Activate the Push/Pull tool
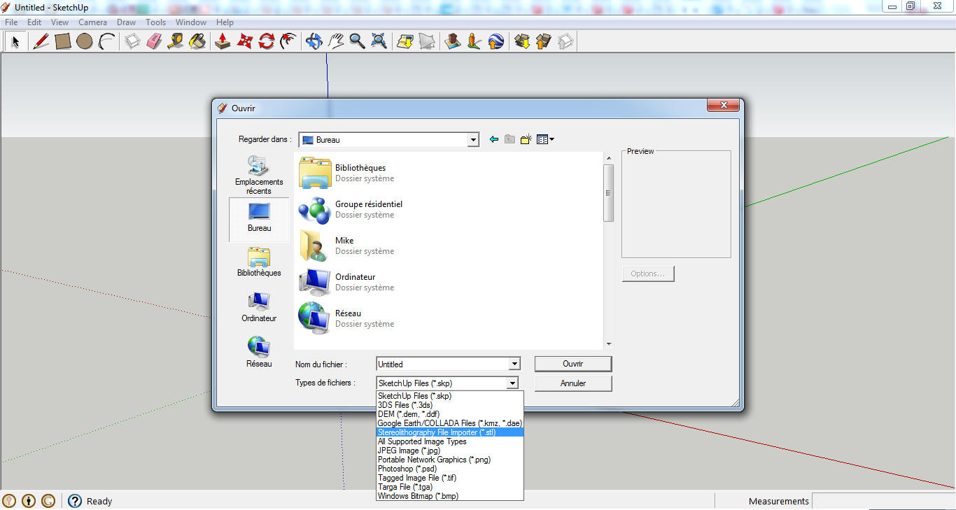956x510 pixels. 223,41
